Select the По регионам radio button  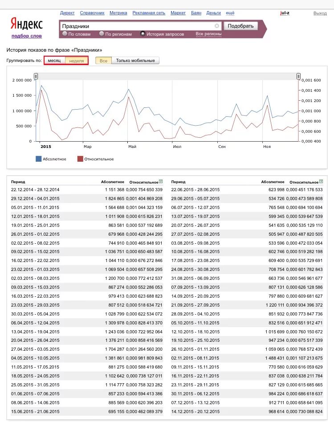(102, 33)
